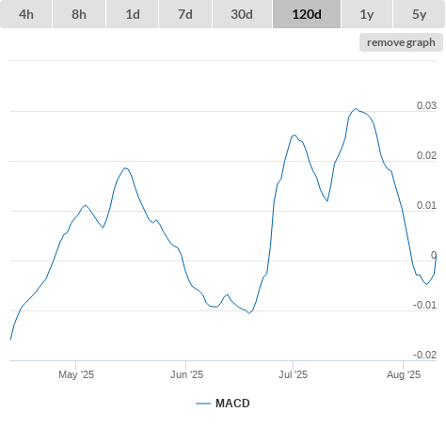Viewport: 446px width, 428px height.
Task: Choose the 1d time range tab
Action: (x=133, y=14)
